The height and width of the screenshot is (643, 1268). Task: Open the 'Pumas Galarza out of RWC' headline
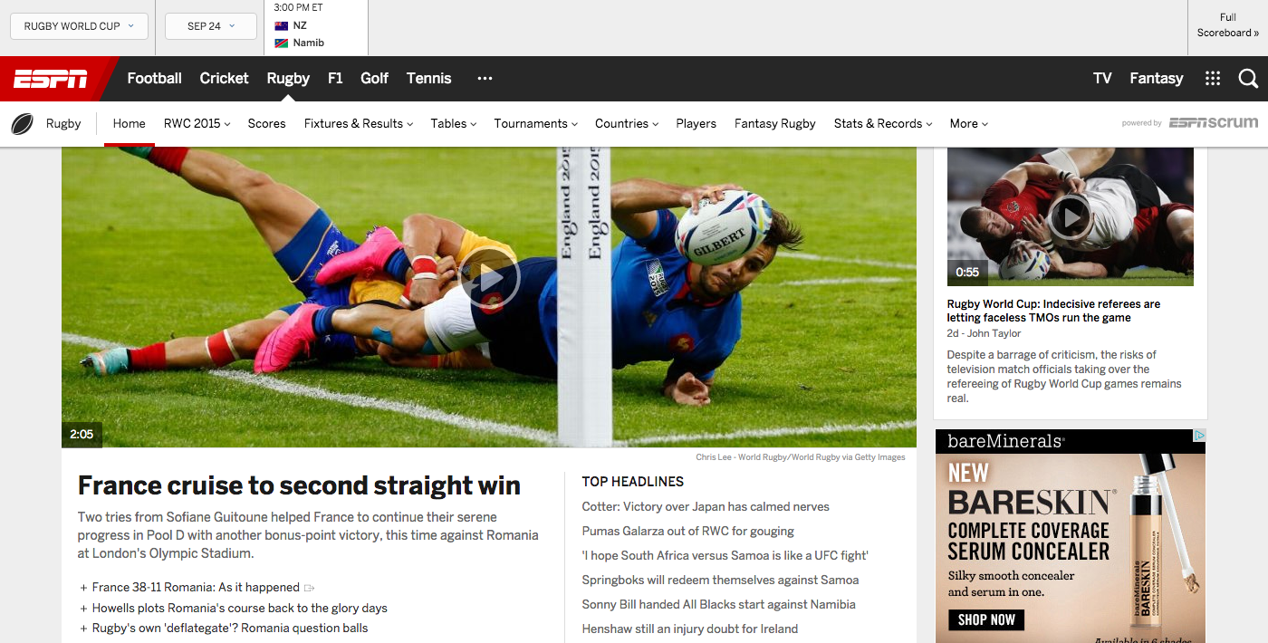coord(687,532)
